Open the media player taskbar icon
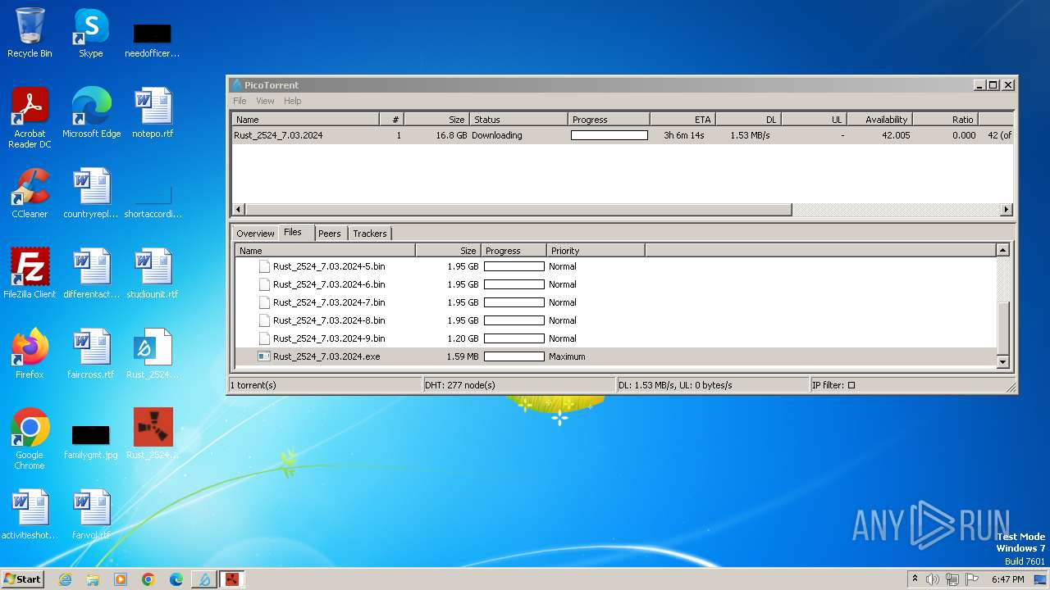 point(121,579)
